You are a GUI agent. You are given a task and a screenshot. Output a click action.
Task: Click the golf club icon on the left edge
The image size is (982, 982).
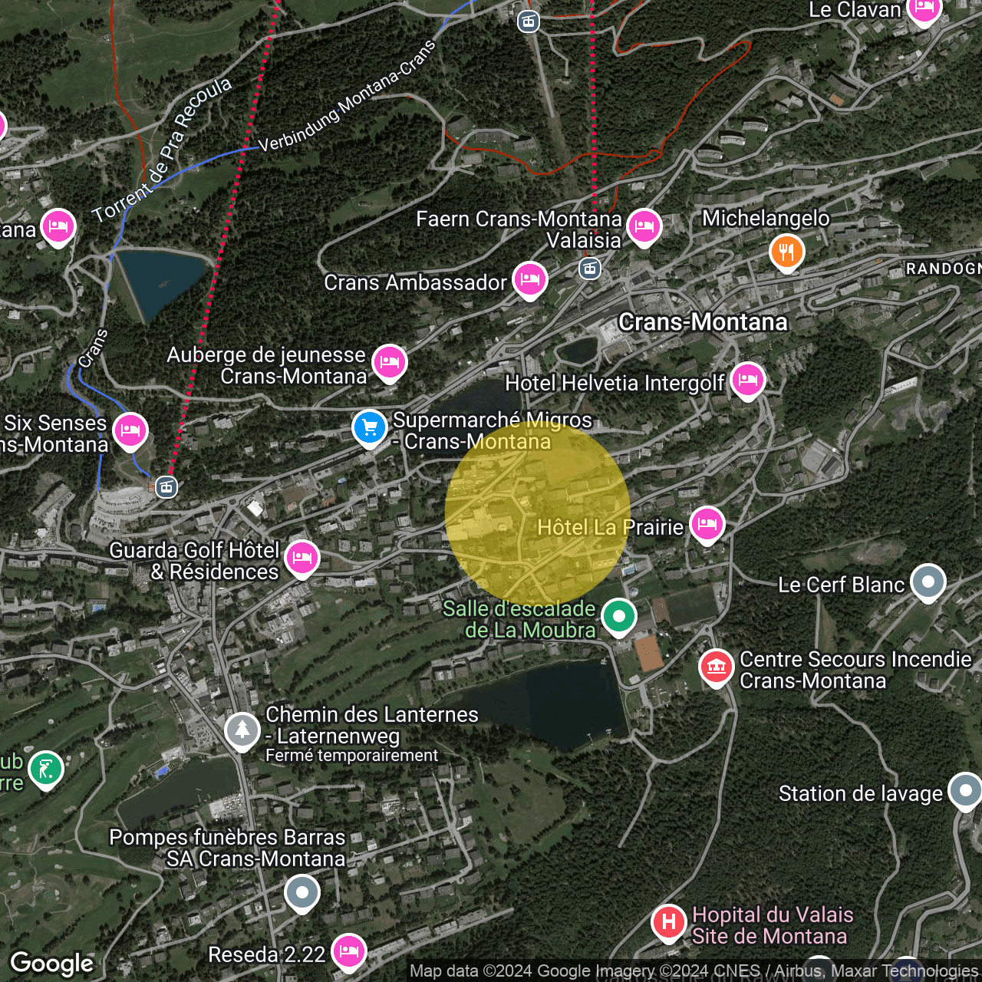[44, 769]
